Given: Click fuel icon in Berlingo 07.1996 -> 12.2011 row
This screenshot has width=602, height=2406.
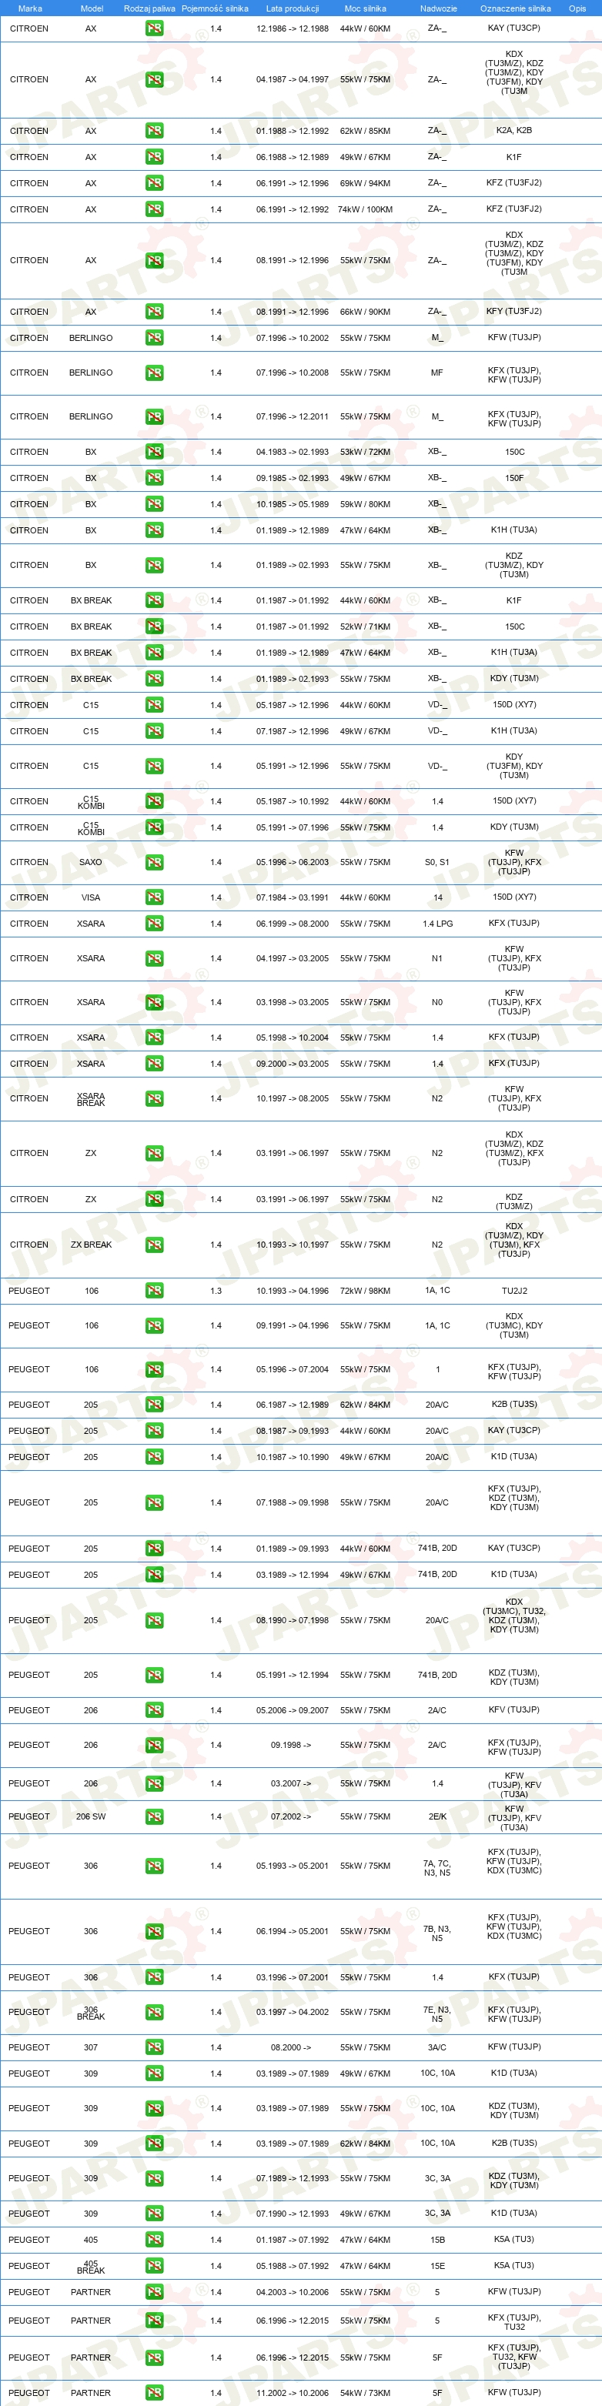Looking at the screenshot, I should point(154,416).
